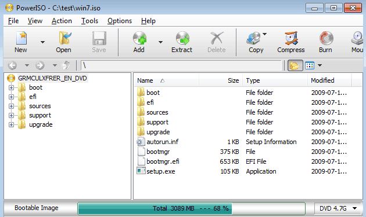Select the support folder in file list
Viewport: 366px width, 217px height.
157,122
